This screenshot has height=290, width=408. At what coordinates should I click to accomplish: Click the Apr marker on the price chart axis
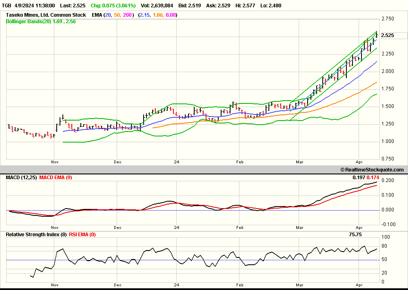360,162
